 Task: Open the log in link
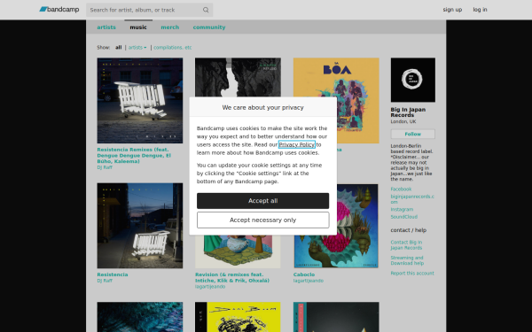(x=480, y=10)
